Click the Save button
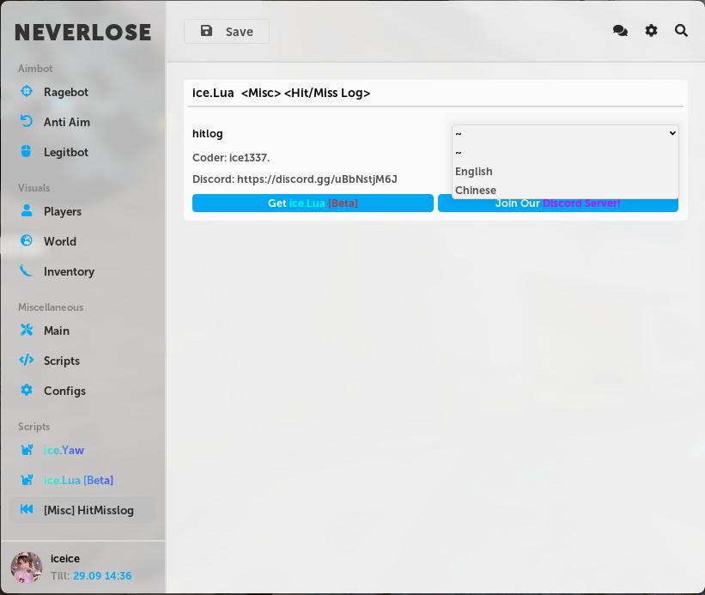Screen dimensions: 705x595 click(x=226, y=31)
